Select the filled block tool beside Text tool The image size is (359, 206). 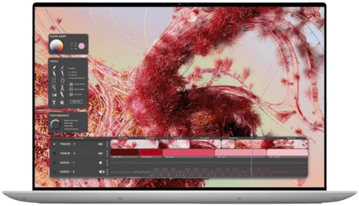[62, 102]
